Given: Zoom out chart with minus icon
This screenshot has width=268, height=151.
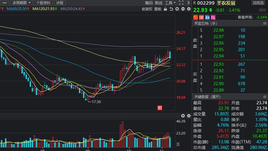Looking at the screenshot, I should [183, 9].
